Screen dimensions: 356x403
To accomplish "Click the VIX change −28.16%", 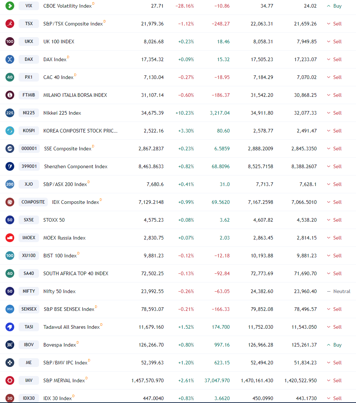I will tap(185, 6).
